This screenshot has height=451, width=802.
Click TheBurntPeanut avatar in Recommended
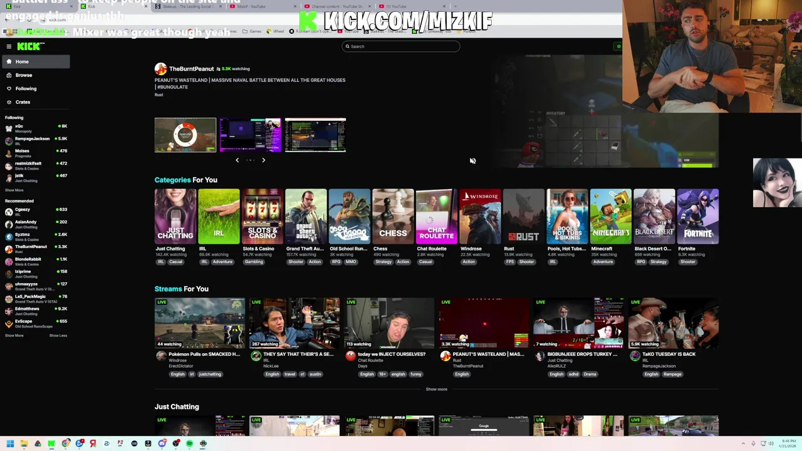[x=9, y=249]
